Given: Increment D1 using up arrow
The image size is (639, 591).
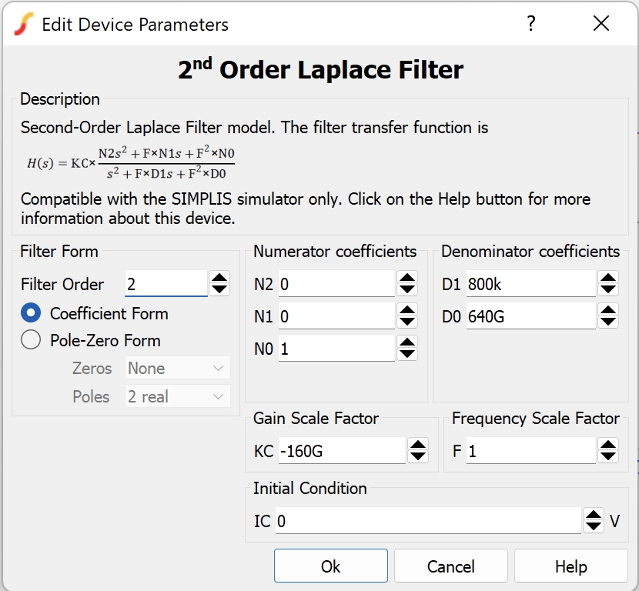Looking at the screenshot, I should pos(608,278).
